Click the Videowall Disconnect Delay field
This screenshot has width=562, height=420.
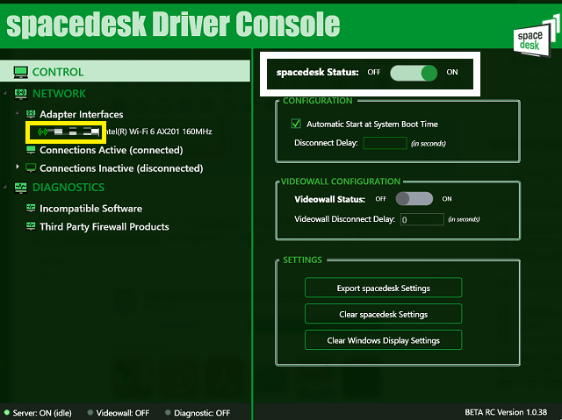click(x=421, y=219)
